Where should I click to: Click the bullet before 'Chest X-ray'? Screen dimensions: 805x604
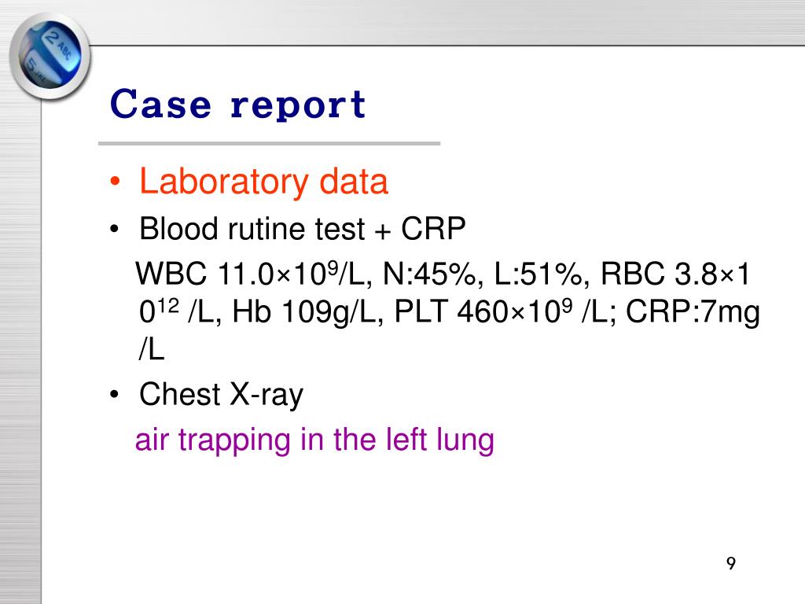coord(114,395)
